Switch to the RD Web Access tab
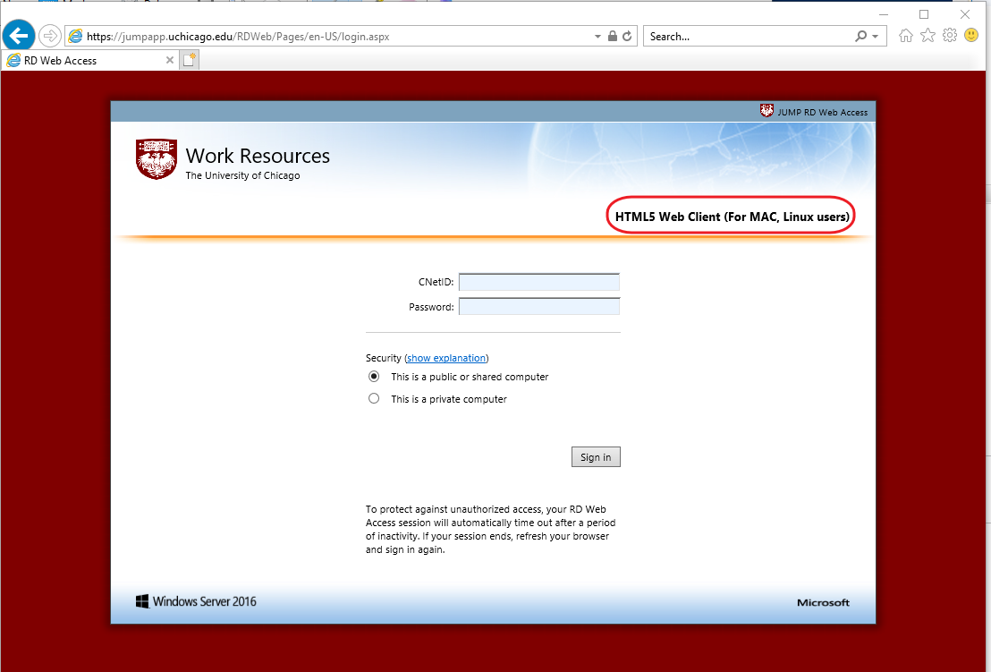 85,60
